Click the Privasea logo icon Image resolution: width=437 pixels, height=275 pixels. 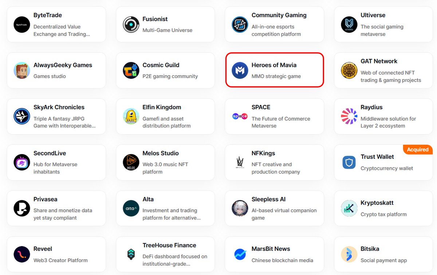[x=22, y=208]
